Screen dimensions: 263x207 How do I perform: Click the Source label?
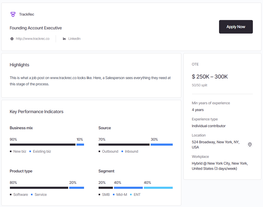click(x=105, y=128)
